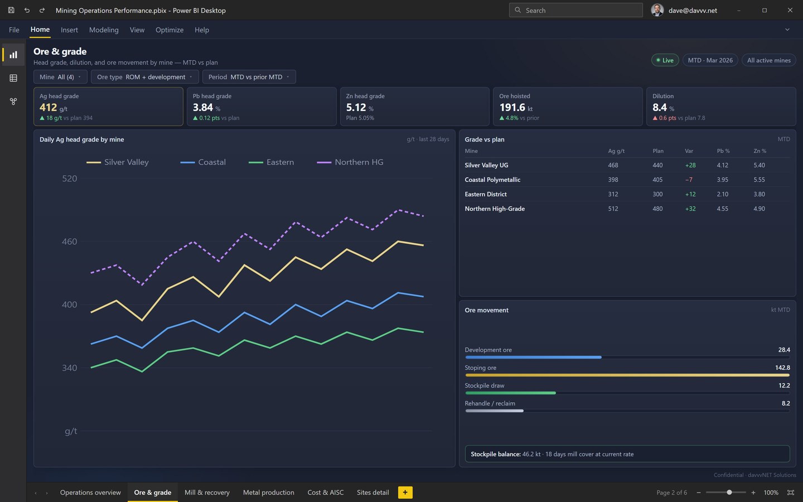
Task: Open the Operations overview page tab
Action: click(x=90, y=493)
